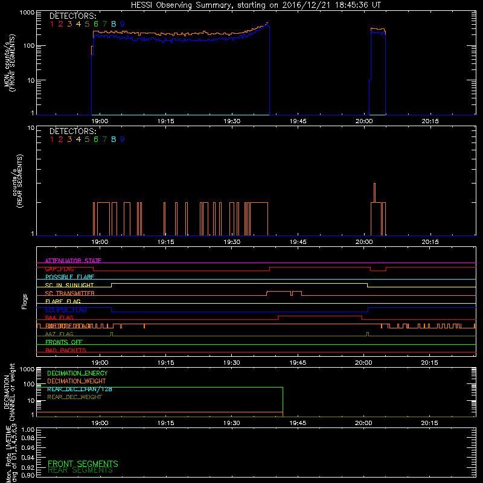The image size is (483, 483).
Task: Select the ATTENUATOR STATE flag label
Action: tap(73, 261)
